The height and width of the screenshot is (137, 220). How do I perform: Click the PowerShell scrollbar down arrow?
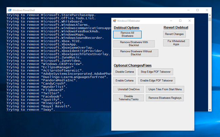coord(210,109)
